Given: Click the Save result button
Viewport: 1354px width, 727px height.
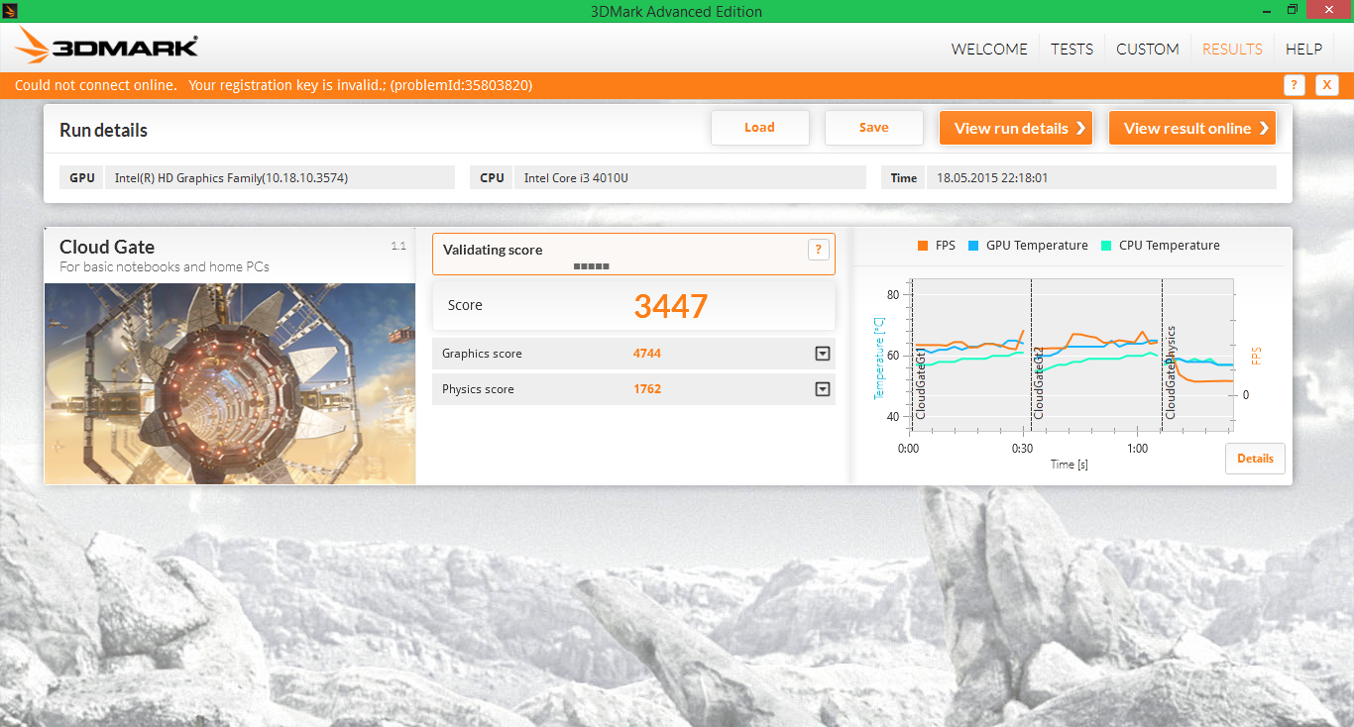Looking at the screenshot, I should (874, 128).
